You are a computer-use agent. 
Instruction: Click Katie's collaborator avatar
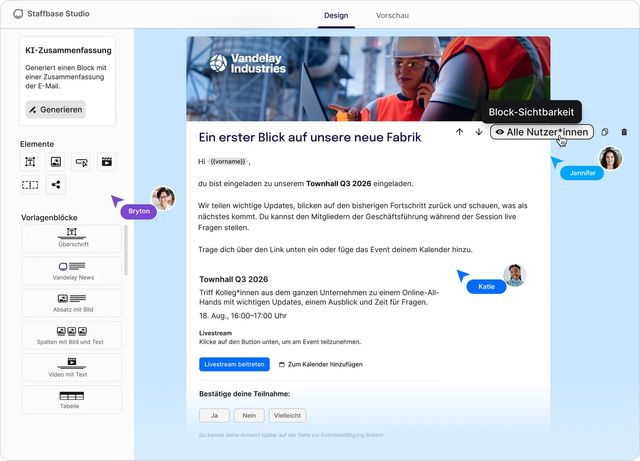515,275
